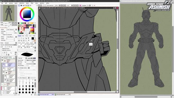Adjust the layer Opacity slider
174x98 pixels.
click(11, 45)
